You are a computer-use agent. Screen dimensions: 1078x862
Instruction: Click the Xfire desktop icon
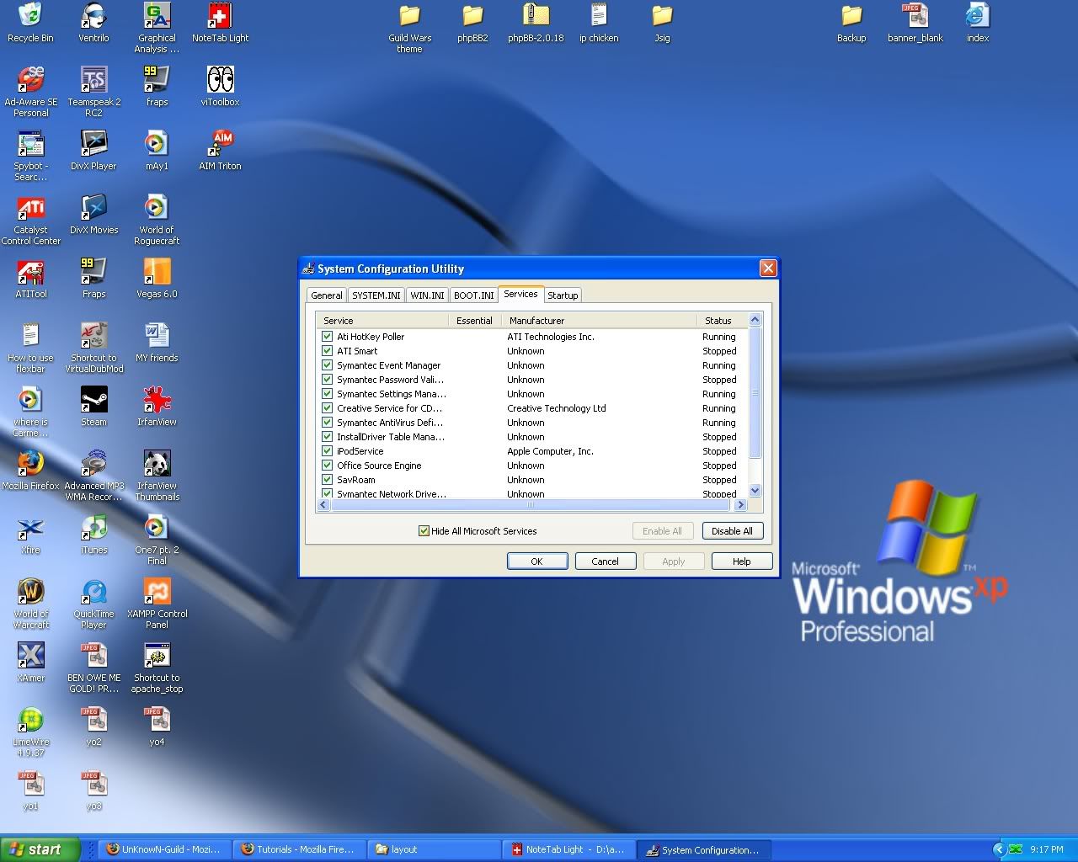click(x=31, y=535)
